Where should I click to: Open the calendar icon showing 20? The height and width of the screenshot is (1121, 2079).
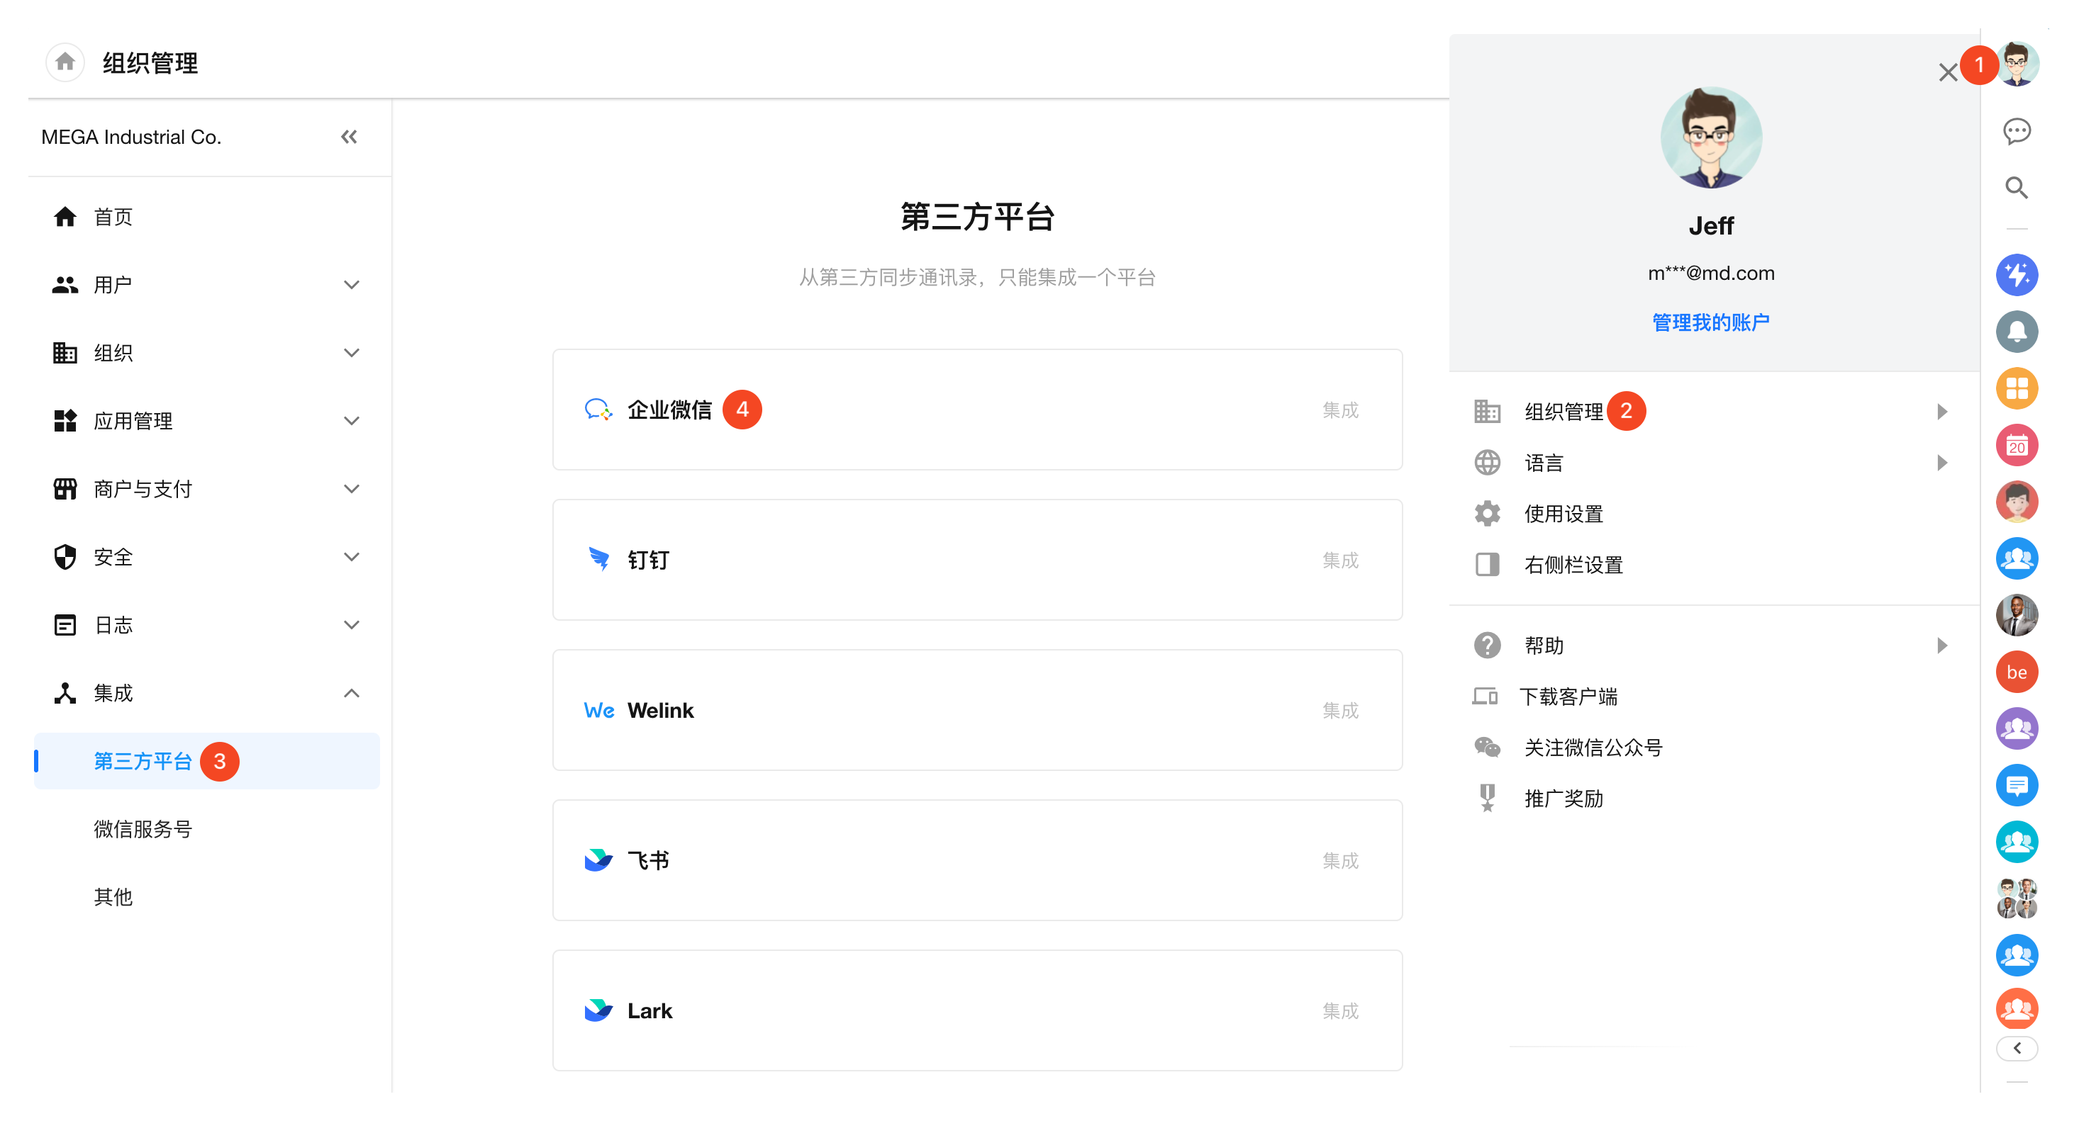pos(2016,445)
